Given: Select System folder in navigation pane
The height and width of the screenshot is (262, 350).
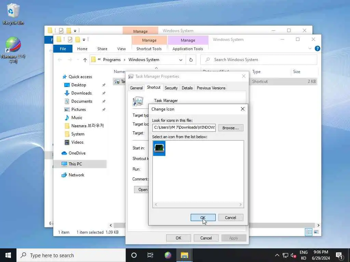Looking at the screenshot, I should point(78,134).
